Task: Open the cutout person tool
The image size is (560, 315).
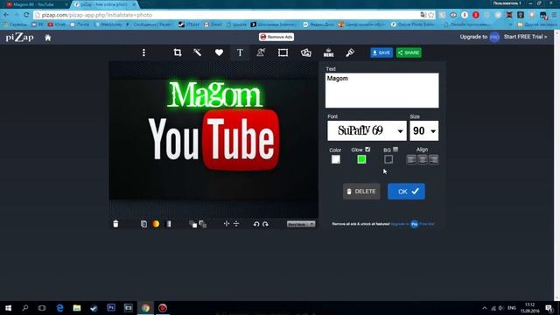Action: (261, 52)
